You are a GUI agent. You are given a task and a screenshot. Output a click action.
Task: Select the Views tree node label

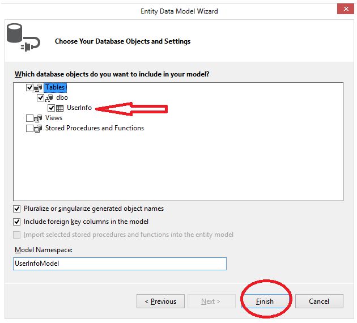pos(54,118)
